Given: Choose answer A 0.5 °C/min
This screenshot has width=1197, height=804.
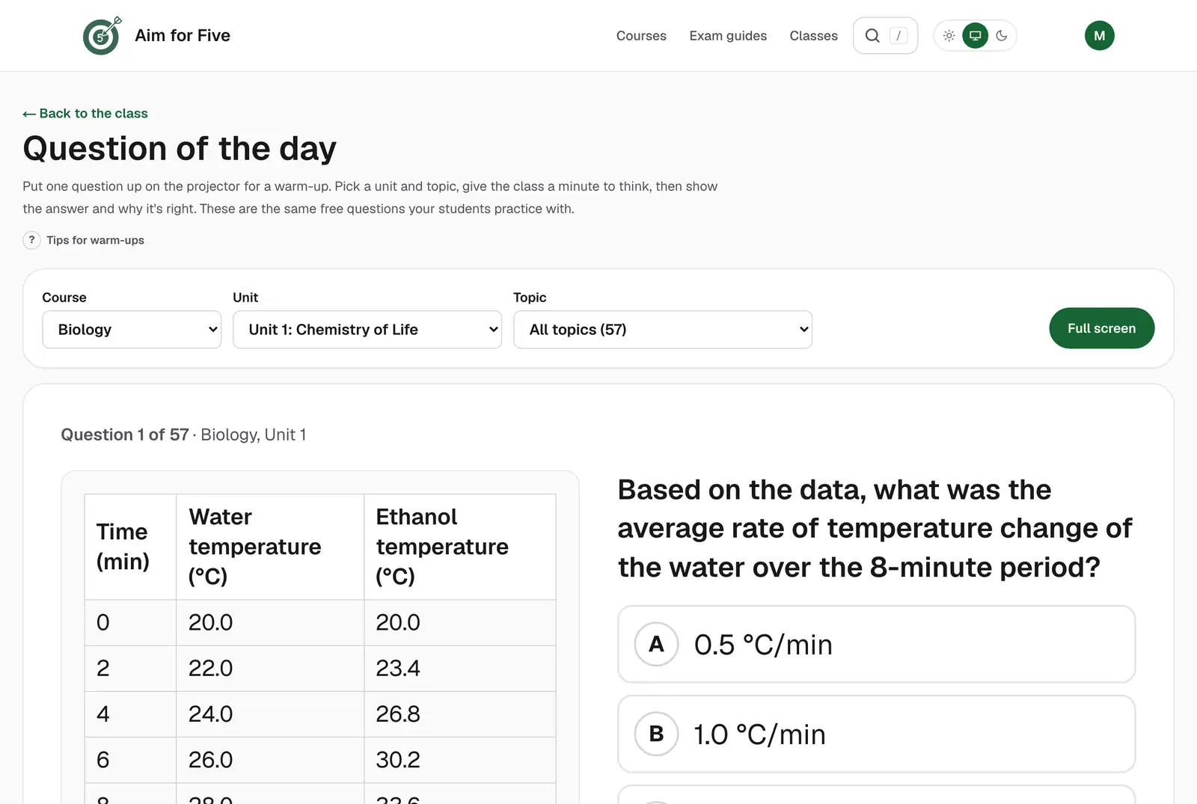Looking at the screenshot, I should [x=876, y=644].
